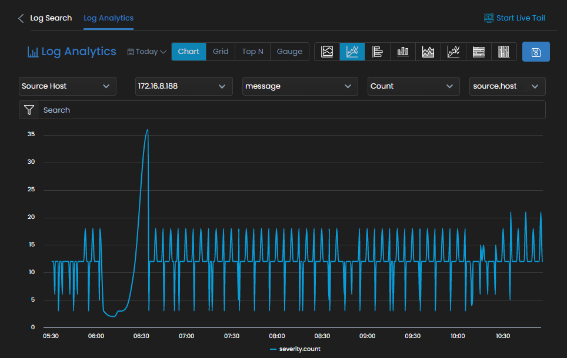Switch to the Log Search tab

(51, 18)
